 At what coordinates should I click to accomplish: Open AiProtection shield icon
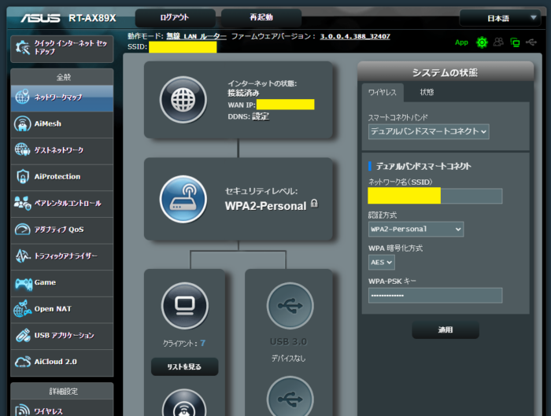(x=23, y=176)
